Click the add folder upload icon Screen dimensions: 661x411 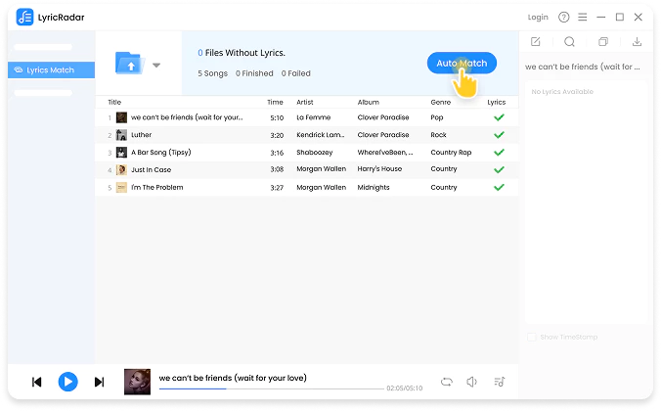pyautogui.click(x=130, y=63)
